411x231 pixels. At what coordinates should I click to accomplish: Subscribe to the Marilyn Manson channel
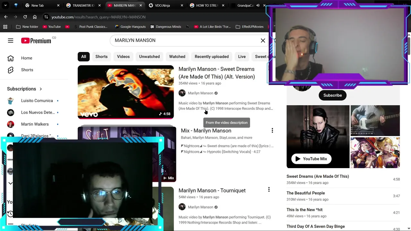tap(333, 95)
